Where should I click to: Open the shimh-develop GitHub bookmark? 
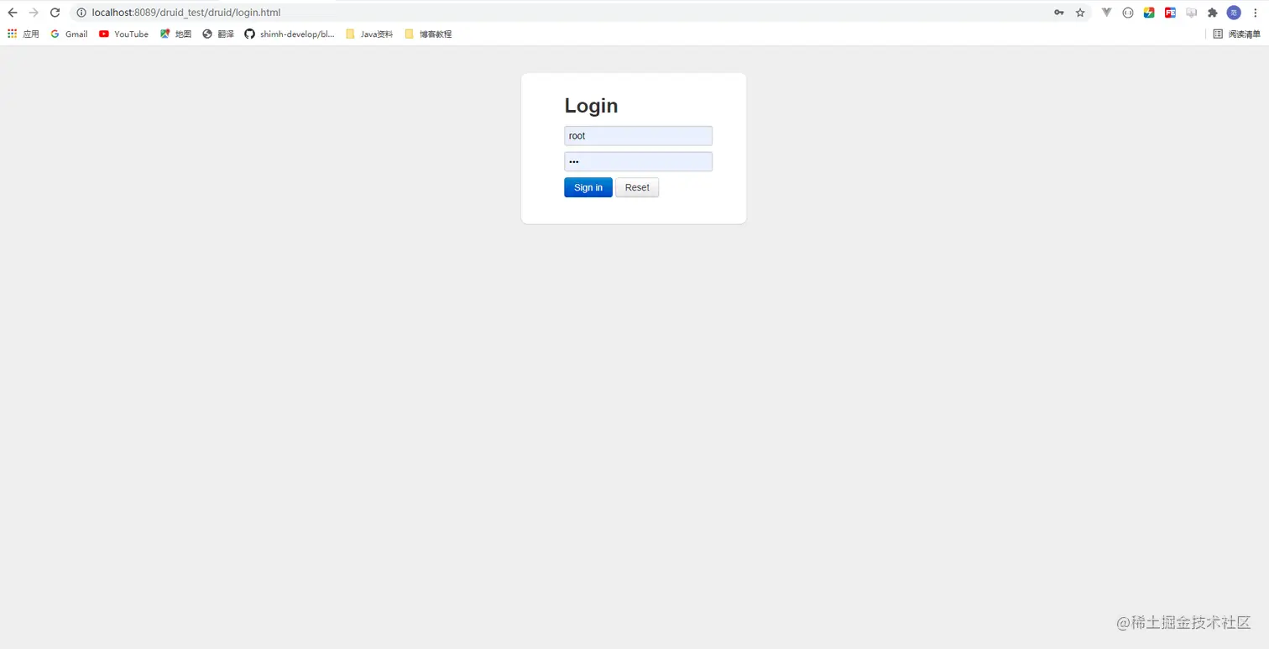(290, 34)
